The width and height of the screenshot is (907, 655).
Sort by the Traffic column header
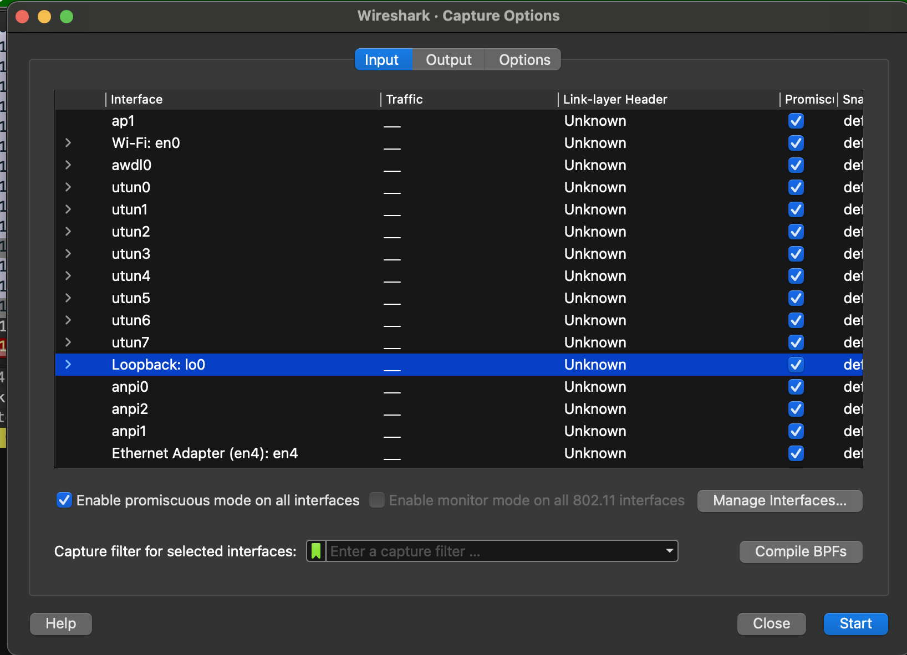pos(469,99)
